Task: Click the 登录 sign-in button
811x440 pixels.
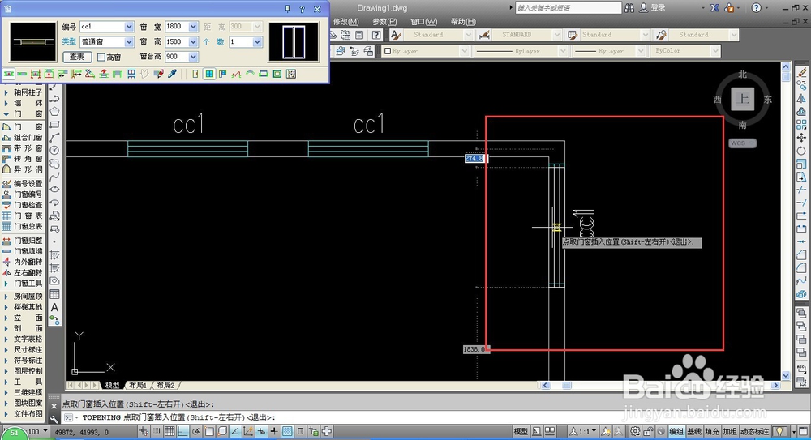Action: pyautogui.click(x=653, y=8)
